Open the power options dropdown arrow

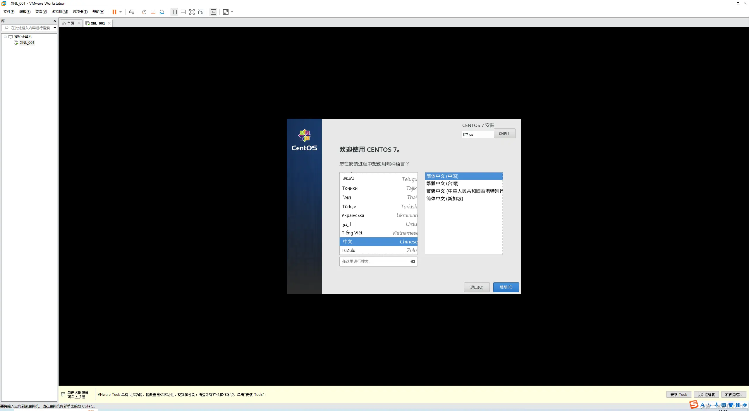pos(121,12)
